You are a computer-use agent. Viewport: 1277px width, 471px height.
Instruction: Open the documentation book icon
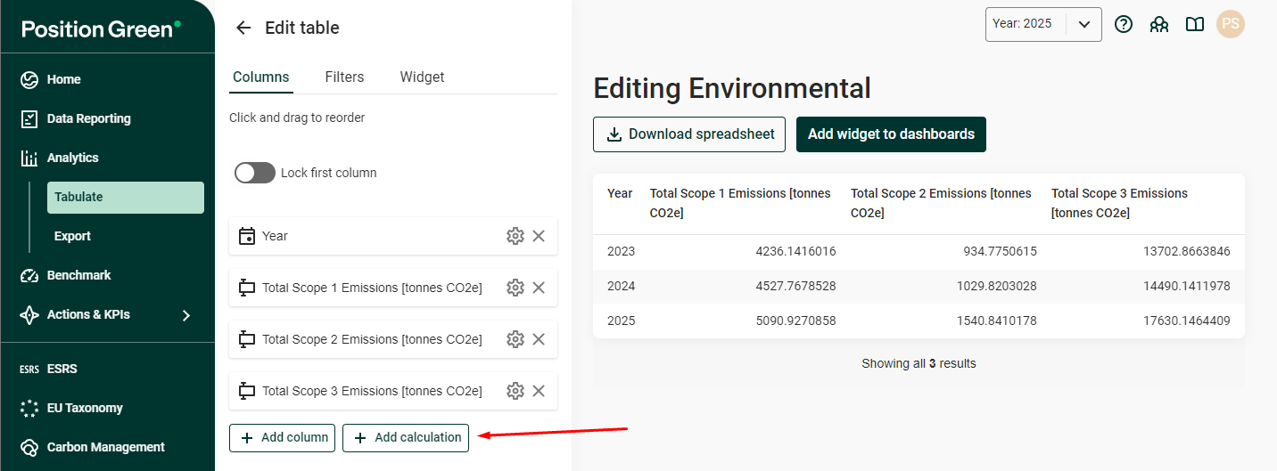pyautogui.click(x=1195, y=24)
